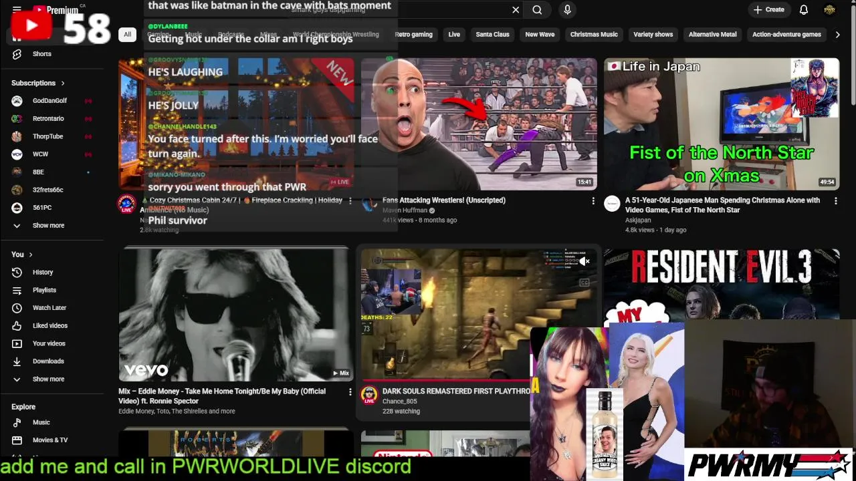Click the Create button
The height and width of the screenshot is (481, 856).
point(768,10)
